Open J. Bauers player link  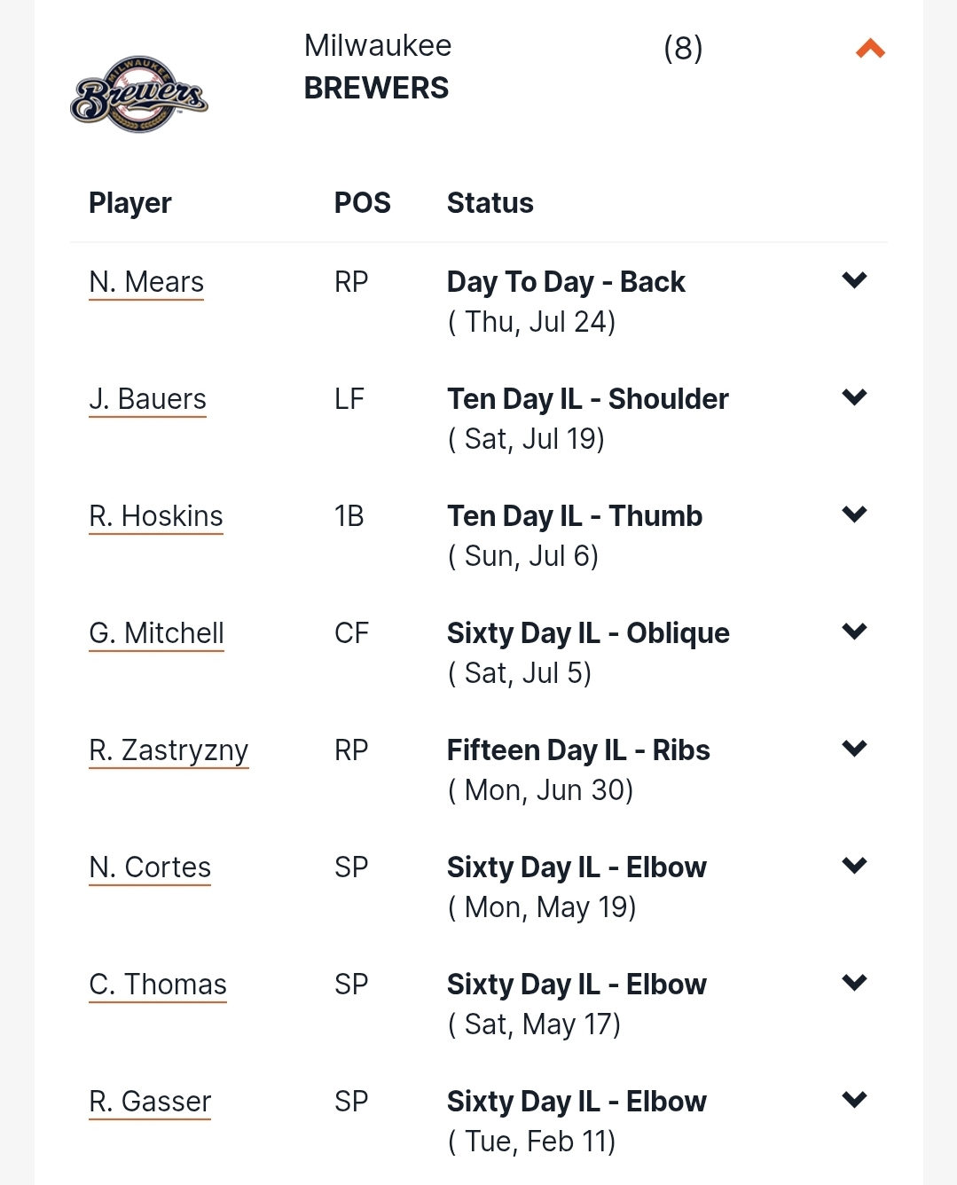click(147, 399)
